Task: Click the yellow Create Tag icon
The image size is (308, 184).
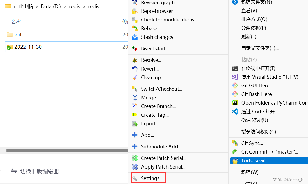Action: click(134, 115)
